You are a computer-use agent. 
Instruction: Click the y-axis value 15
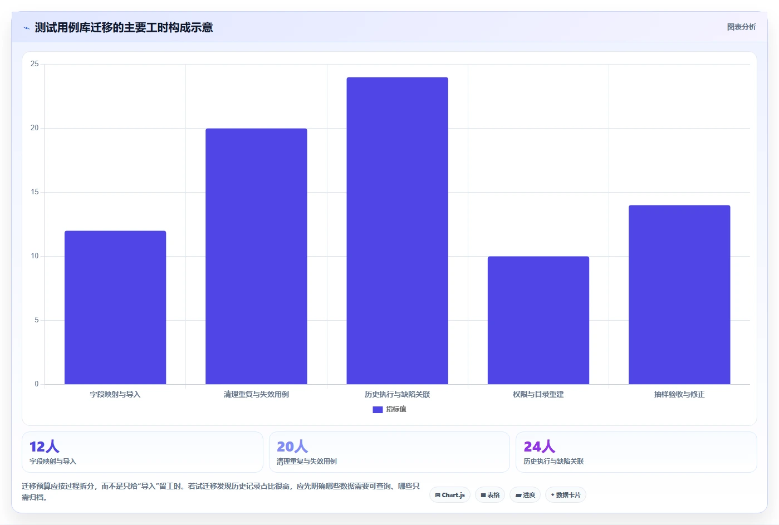(35, 192)
